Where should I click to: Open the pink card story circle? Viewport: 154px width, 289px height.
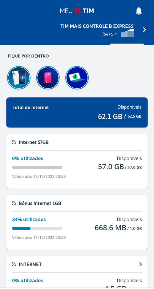pos(48,78)
